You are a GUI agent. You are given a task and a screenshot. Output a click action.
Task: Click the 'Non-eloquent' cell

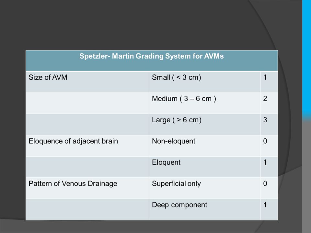tap(204, 146)
